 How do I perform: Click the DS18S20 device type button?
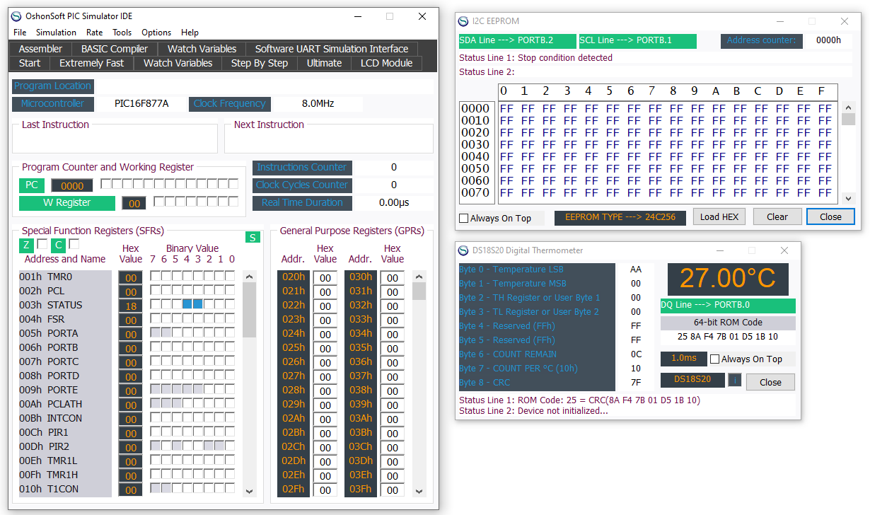[x=692, y=380]
